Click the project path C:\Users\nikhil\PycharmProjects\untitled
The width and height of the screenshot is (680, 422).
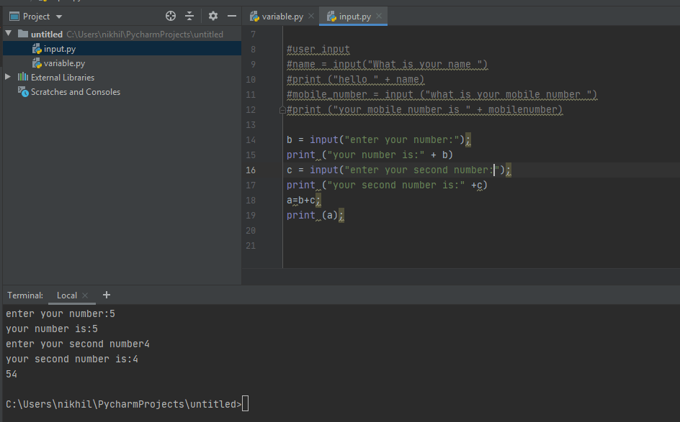145,35
